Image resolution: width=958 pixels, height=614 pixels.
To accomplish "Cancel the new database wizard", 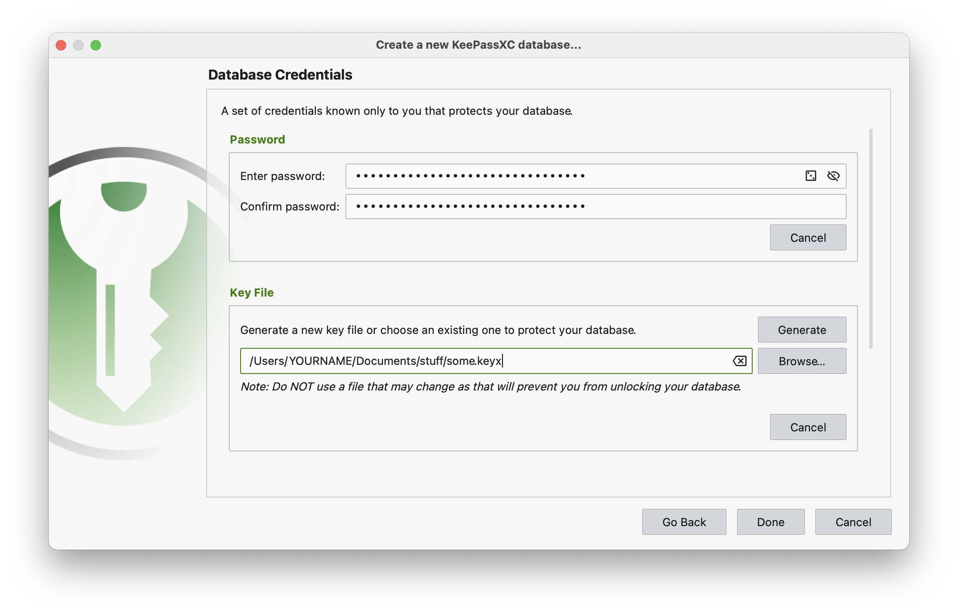I will coord(853,522).
